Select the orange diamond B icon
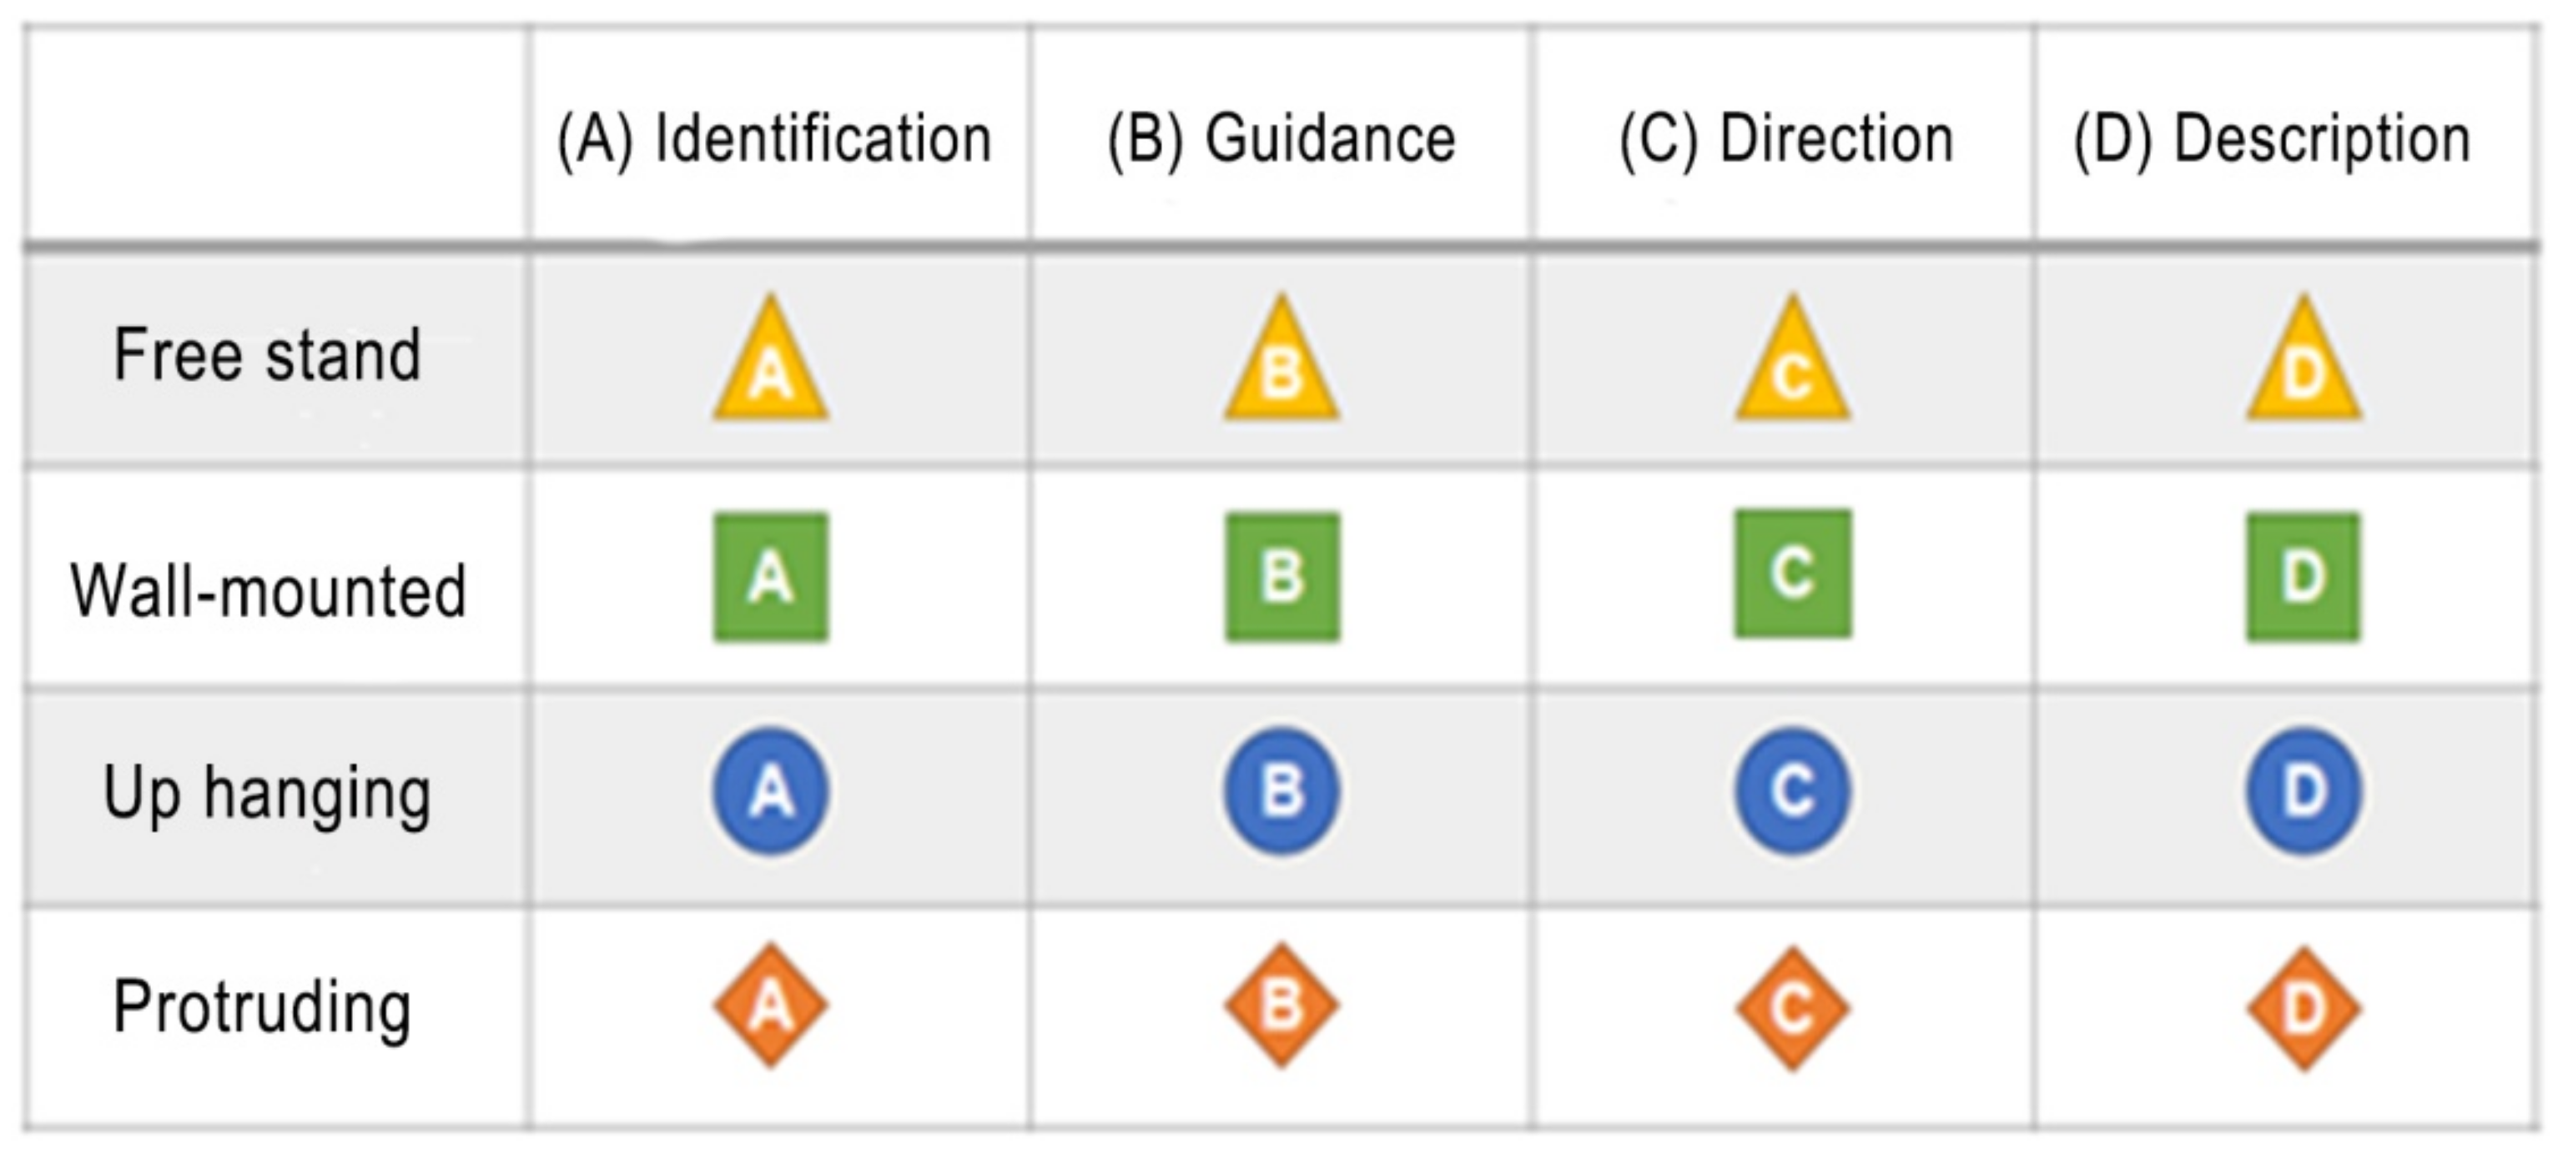Screen dimensions: 2563x1153 tap(1282, 1006)
